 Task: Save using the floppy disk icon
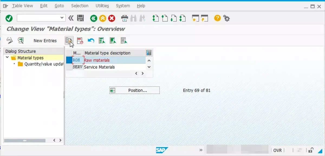click(x=80, y=18)
